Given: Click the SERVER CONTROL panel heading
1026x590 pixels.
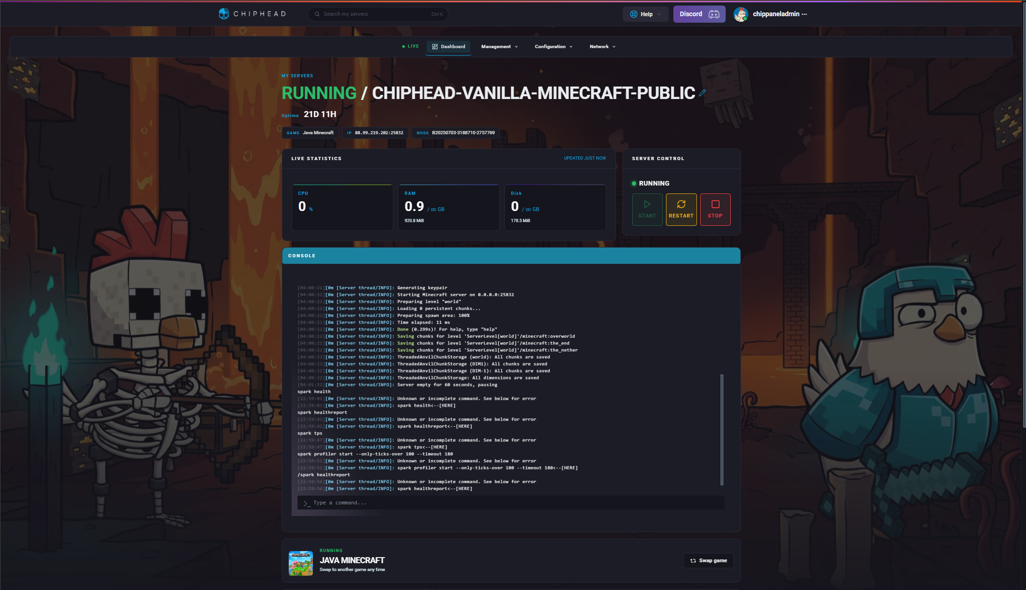Looking at the screenshot, I should pyautogui.click(x=658, y=159).
